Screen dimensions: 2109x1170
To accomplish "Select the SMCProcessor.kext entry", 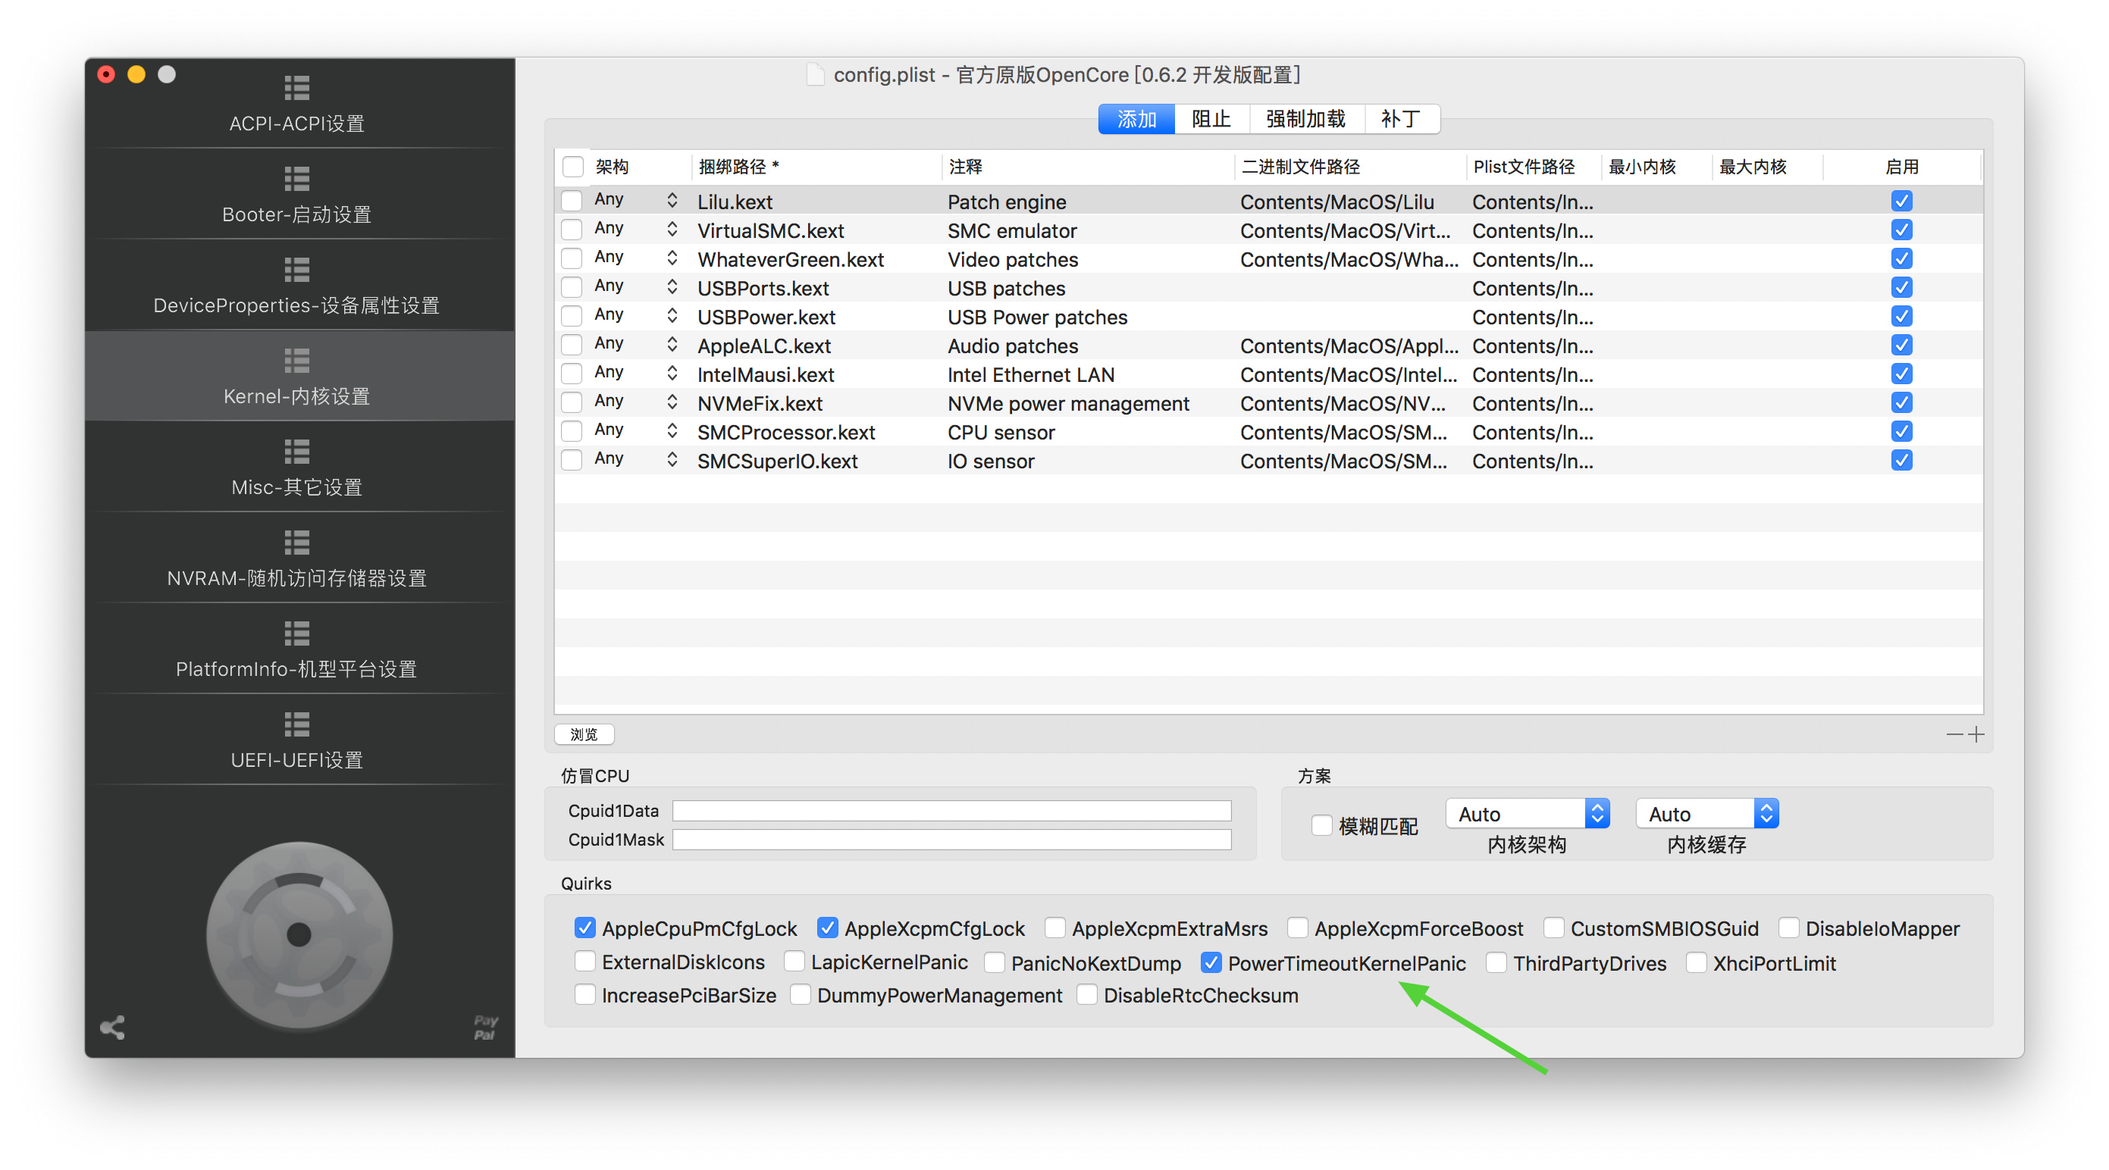I will (x=786, y=432).
